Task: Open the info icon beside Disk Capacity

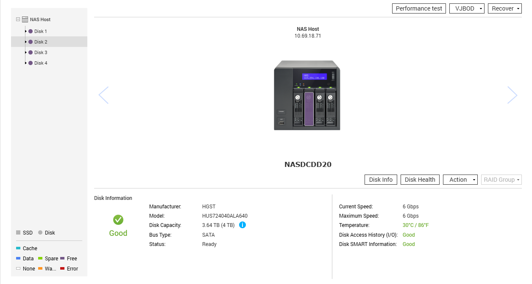Action: point(242,225)
